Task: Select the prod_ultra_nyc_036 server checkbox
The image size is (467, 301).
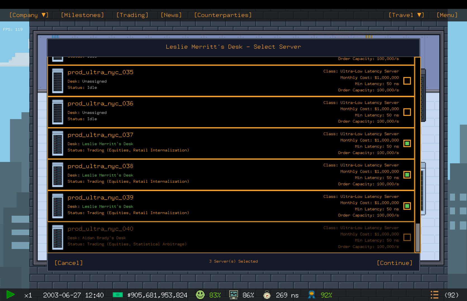Action: click(407, 112)
